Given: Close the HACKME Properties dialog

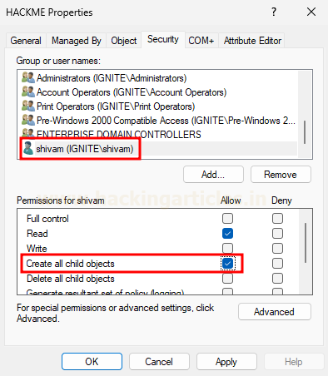Looking at the screenshot, I should tap(311, 12).
